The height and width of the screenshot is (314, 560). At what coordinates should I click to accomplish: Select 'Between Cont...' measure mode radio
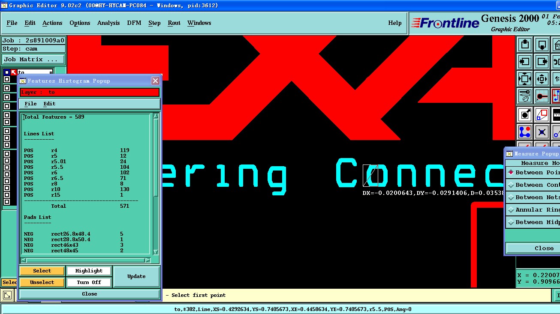point(511,185)
